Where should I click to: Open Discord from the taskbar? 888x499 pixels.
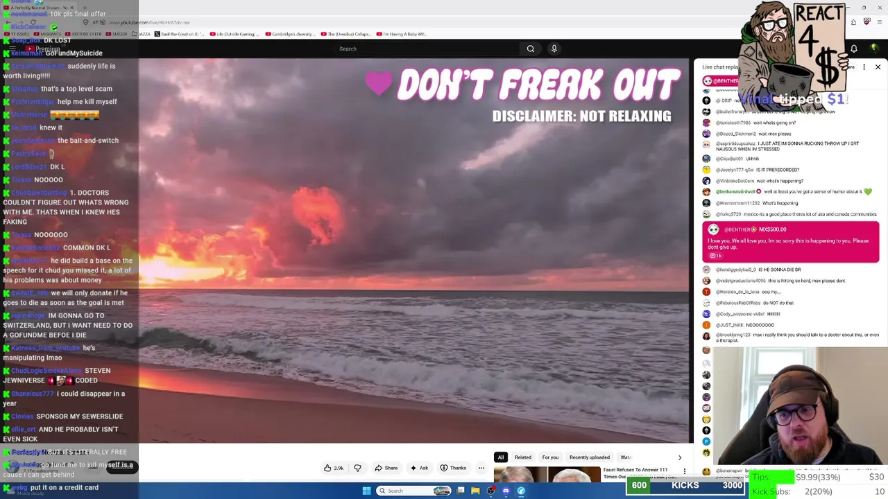tap(506, 491)
